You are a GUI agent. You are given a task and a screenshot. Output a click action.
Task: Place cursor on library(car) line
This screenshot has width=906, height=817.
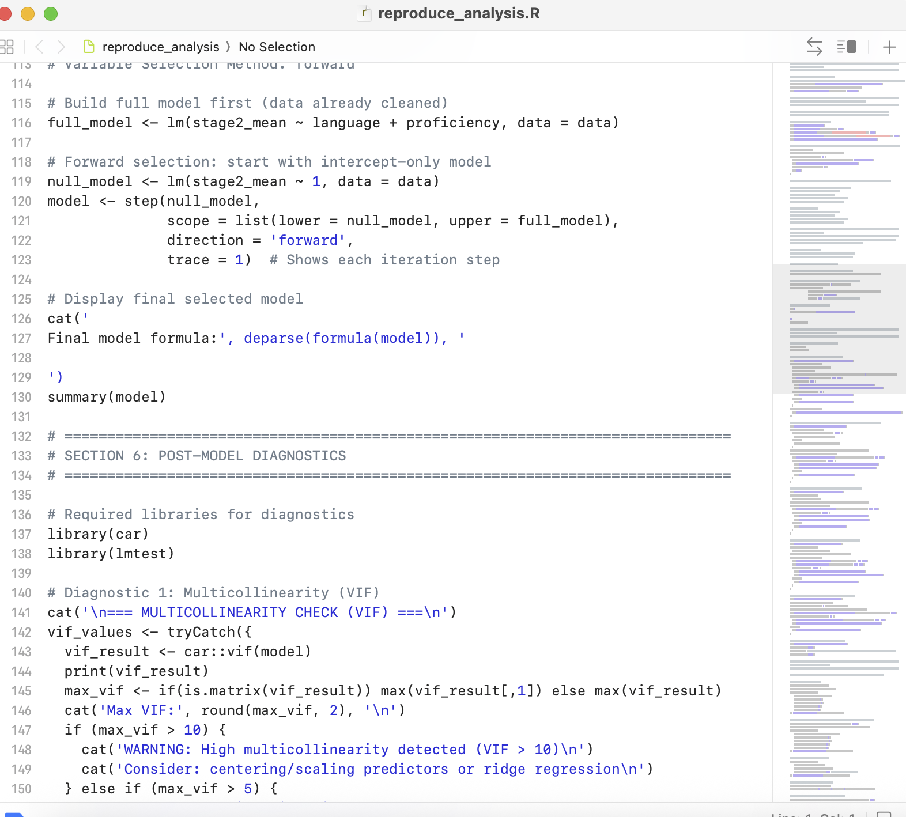point(98,534)
